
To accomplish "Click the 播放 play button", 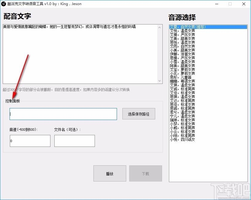I will pos(110,173).
